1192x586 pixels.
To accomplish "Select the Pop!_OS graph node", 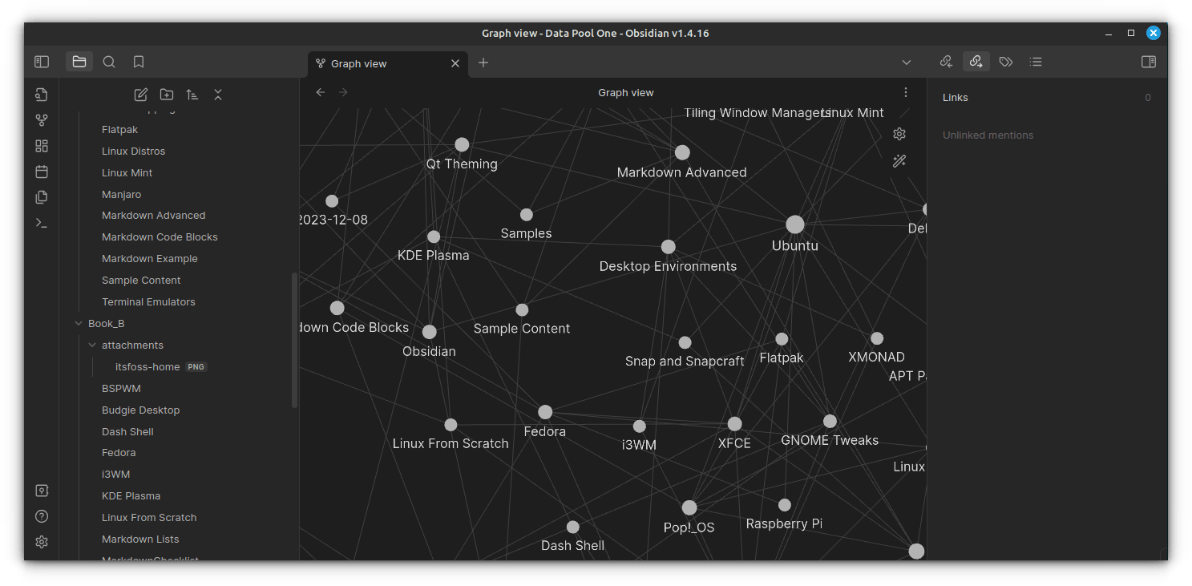I will [x=689, y=507].
